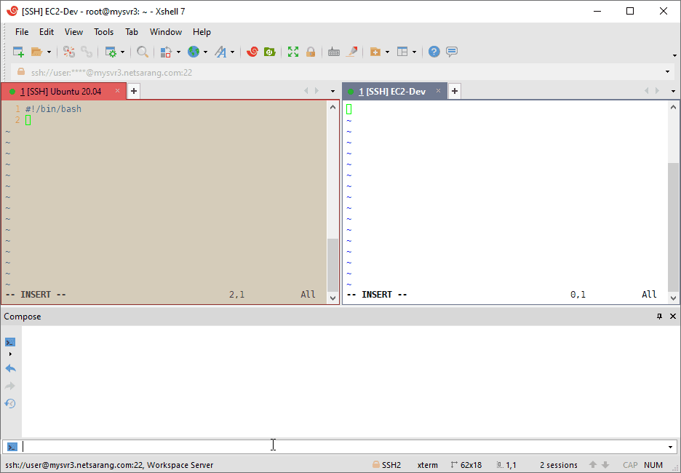Open the left pane tab list dropdown
681x473 pixels.
click(332, 91)
